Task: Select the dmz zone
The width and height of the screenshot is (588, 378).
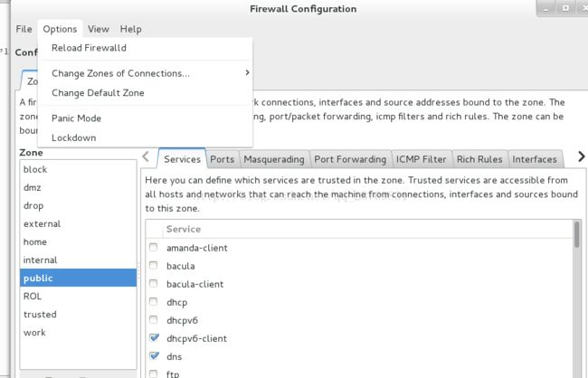Action: point(78,187)
